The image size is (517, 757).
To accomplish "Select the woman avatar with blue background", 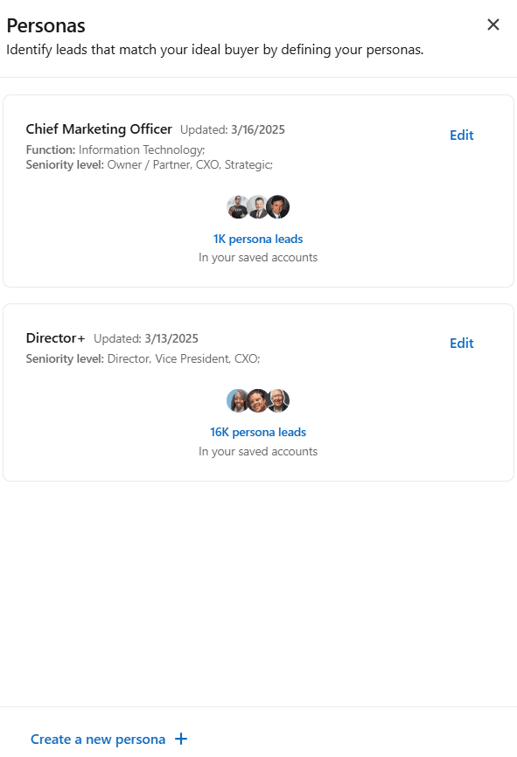I will coord(238,400).
